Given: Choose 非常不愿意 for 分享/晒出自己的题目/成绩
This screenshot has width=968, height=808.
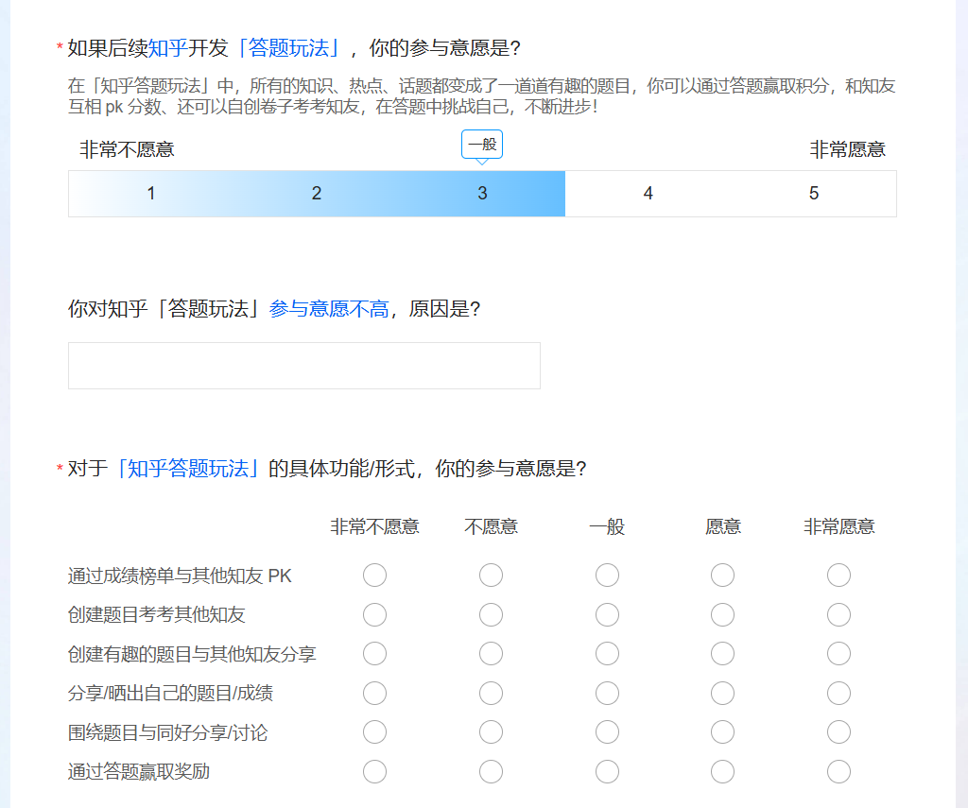Looking at the screenshot, I should point(374,694).
